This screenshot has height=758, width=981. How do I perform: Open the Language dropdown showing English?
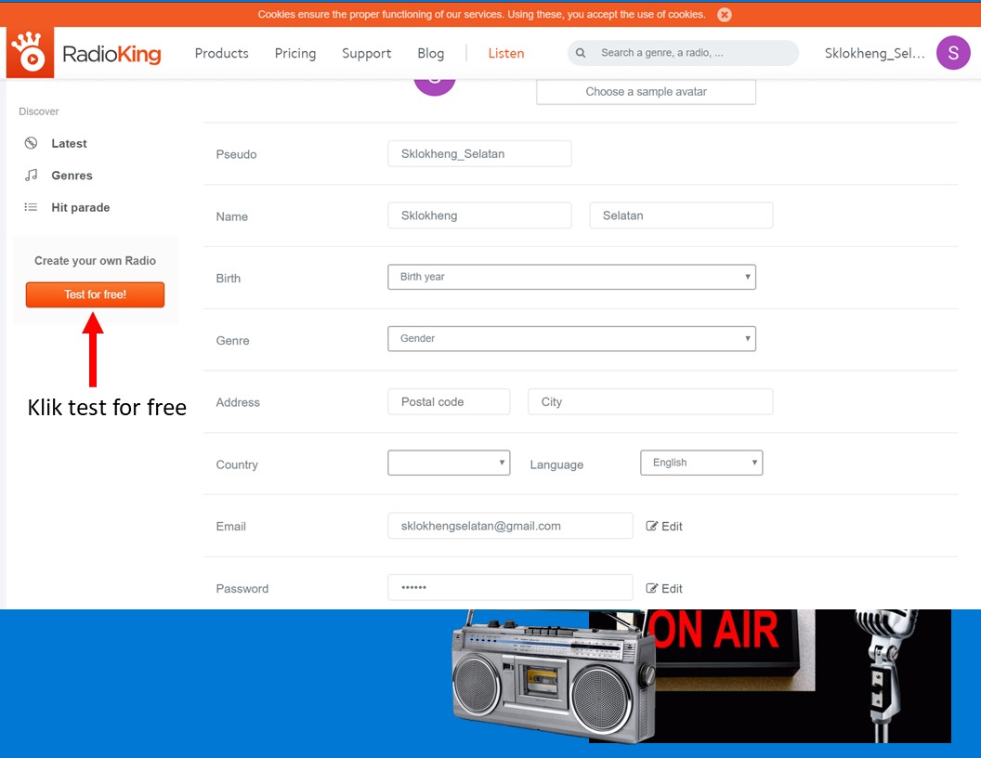[701, 463]
